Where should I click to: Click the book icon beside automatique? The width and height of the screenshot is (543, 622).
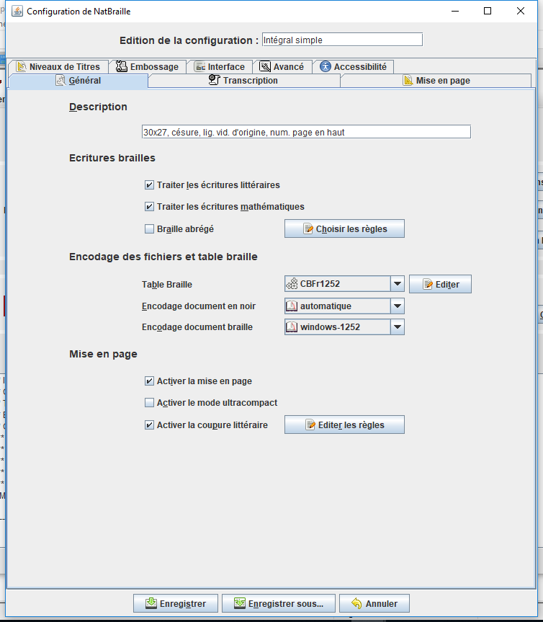[292, 306]
